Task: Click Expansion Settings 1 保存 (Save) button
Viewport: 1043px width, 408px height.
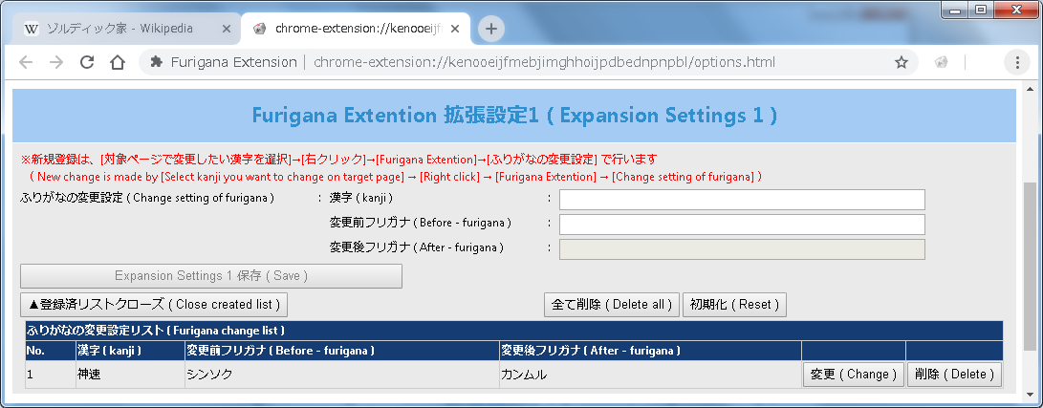Action: (211, 276)
